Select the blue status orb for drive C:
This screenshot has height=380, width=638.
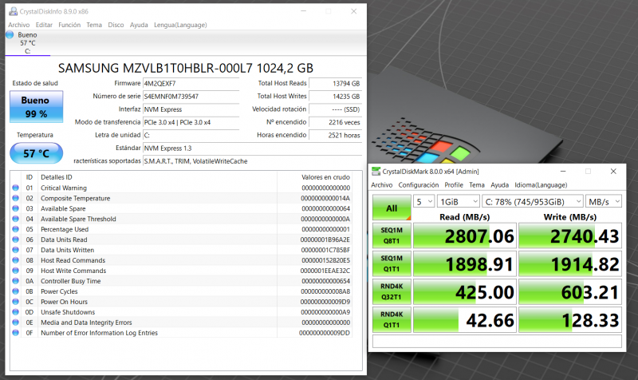10,35
